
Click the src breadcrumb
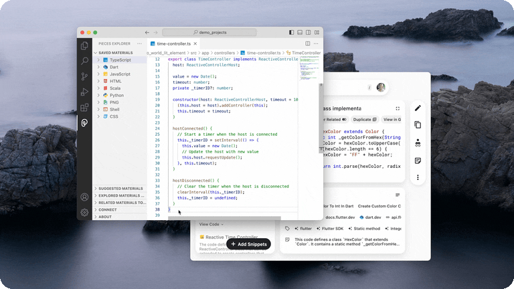193,53
